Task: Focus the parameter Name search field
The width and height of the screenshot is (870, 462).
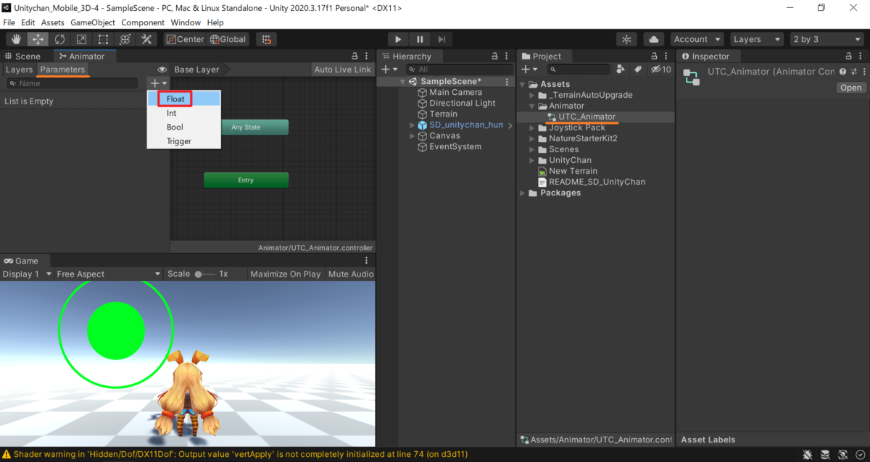Action: click(73, 83)
